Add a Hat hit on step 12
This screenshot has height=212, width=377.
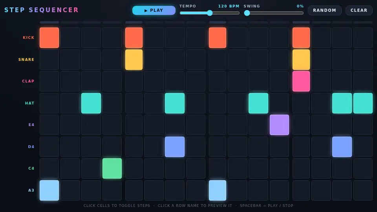tap(279, 103)
